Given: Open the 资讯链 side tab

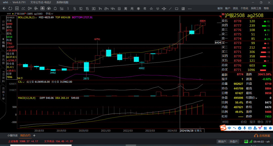Looking at the screenshot, I should [x=3, y=60].
